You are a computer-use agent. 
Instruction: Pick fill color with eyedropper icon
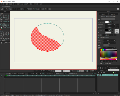110,22
